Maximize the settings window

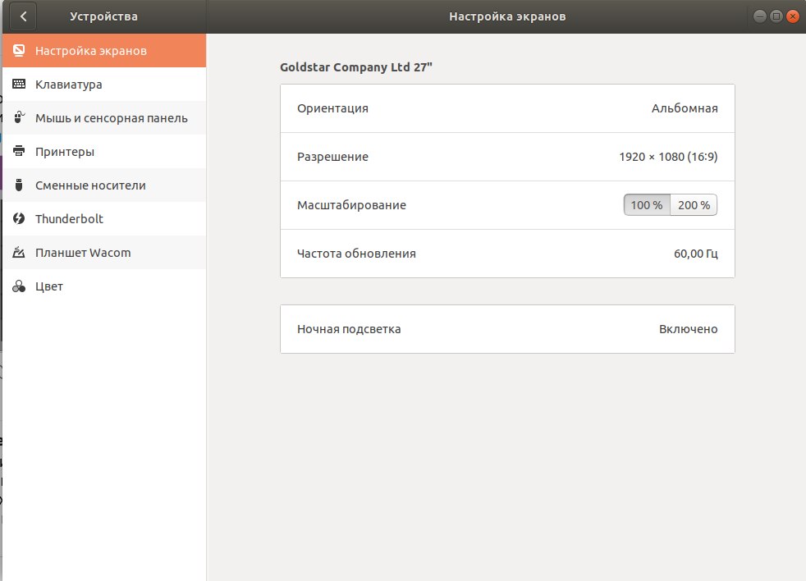(776, 16)
